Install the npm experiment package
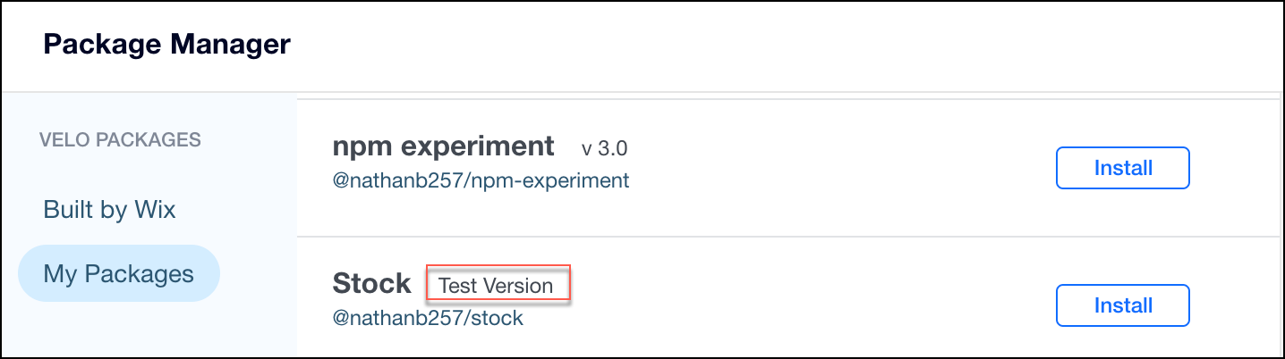Screen dimensions: 1285x359 tap(1122, 168)
